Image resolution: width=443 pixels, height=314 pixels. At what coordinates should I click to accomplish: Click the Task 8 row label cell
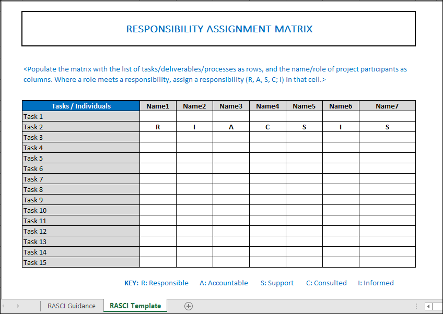[x=81, y=189]
